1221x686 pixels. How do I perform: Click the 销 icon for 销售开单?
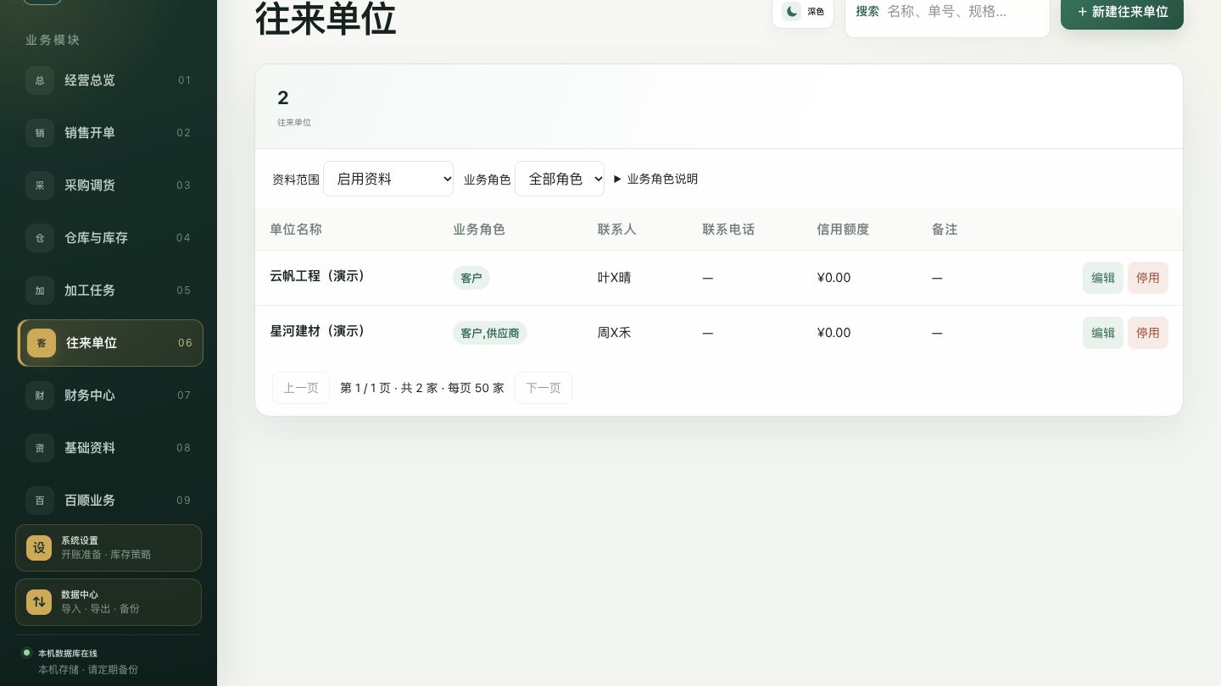(40, 133)
